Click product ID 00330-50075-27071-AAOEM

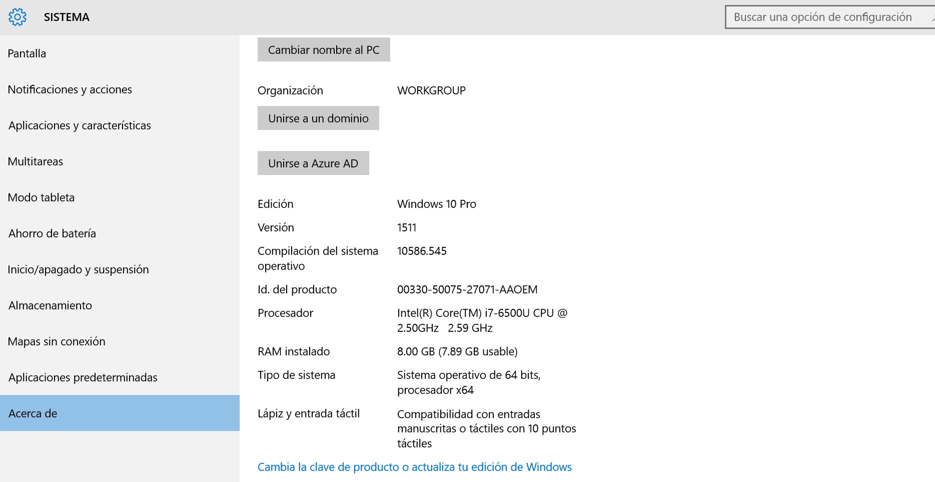pyautogui.click(x=467, y=289)
